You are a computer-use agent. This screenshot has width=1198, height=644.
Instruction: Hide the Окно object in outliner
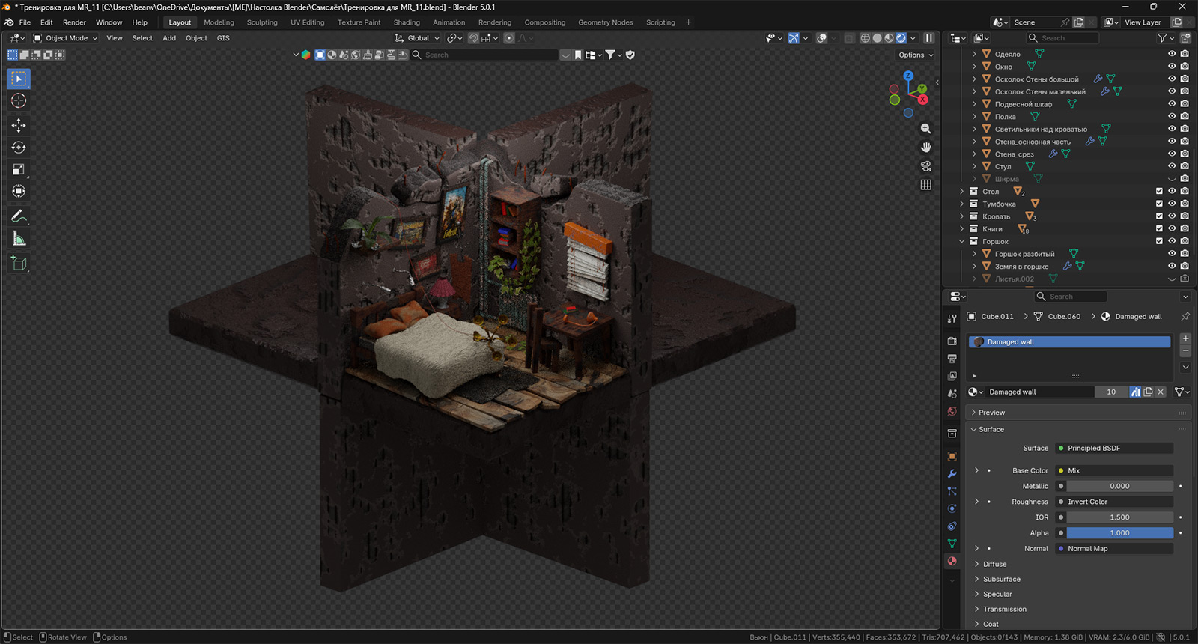[x=1172, y=67]
